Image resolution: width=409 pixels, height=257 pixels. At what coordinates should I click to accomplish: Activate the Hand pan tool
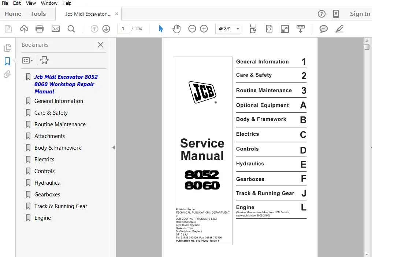pyautogui.click(x=176, y=28)
